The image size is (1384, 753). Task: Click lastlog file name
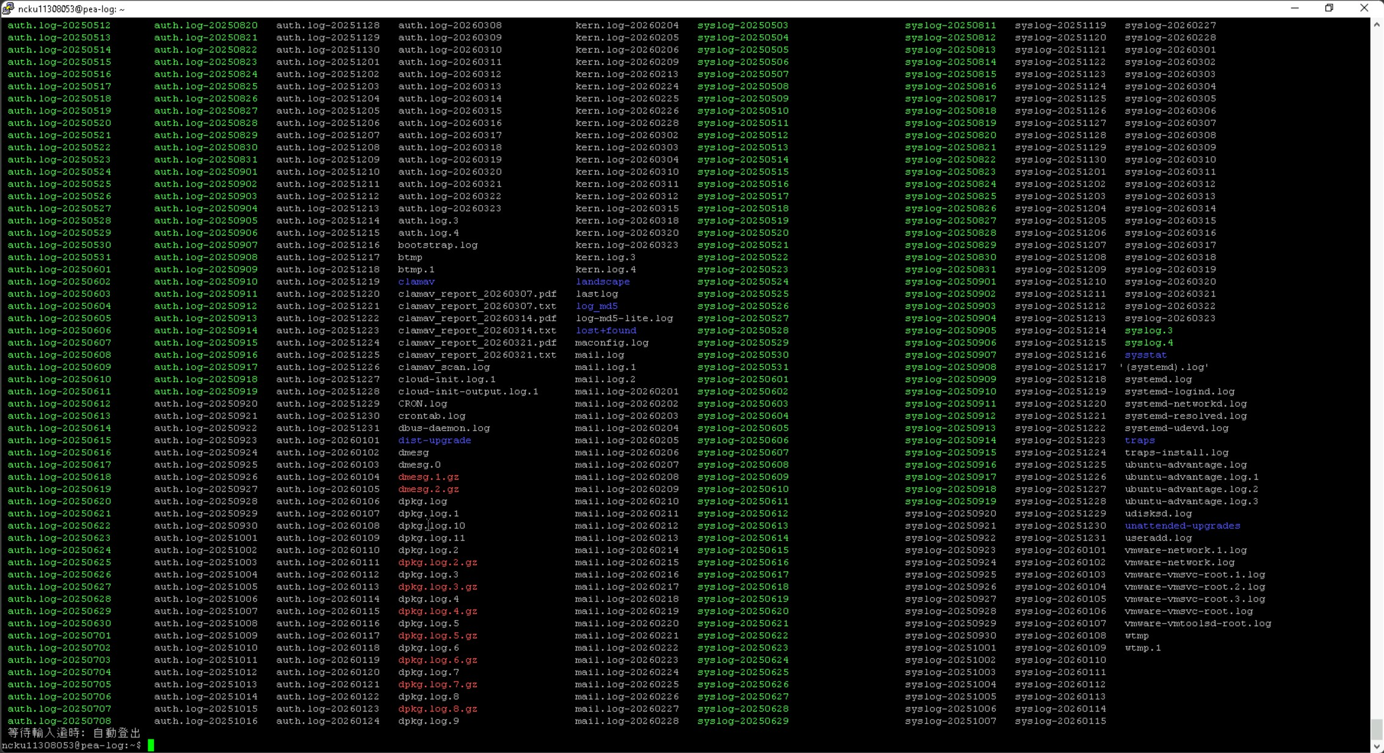click(596, 294)
